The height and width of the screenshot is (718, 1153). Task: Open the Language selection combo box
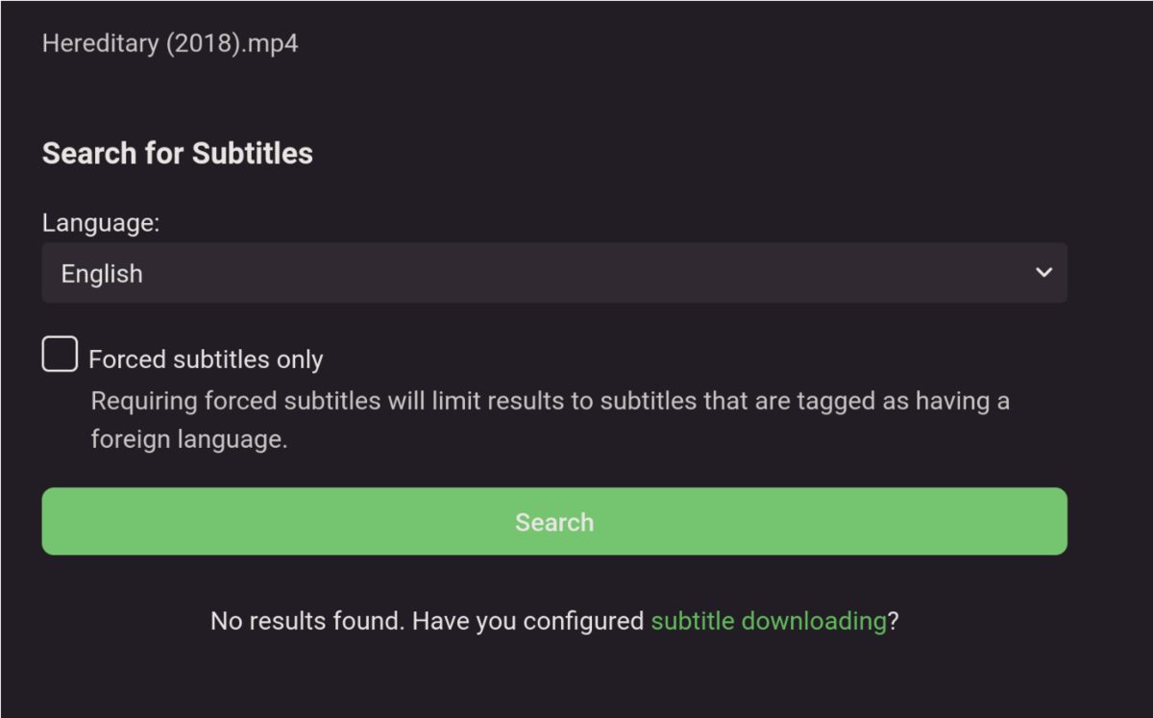pos(554,273)
